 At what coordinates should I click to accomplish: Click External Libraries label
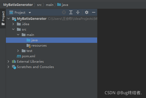click(30, 62)
